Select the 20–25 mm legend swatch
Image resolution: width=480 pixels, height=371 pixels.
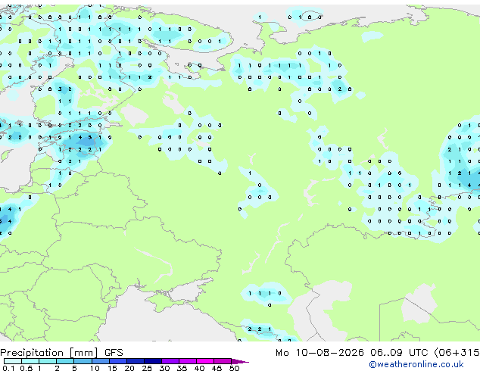(136, 361)
